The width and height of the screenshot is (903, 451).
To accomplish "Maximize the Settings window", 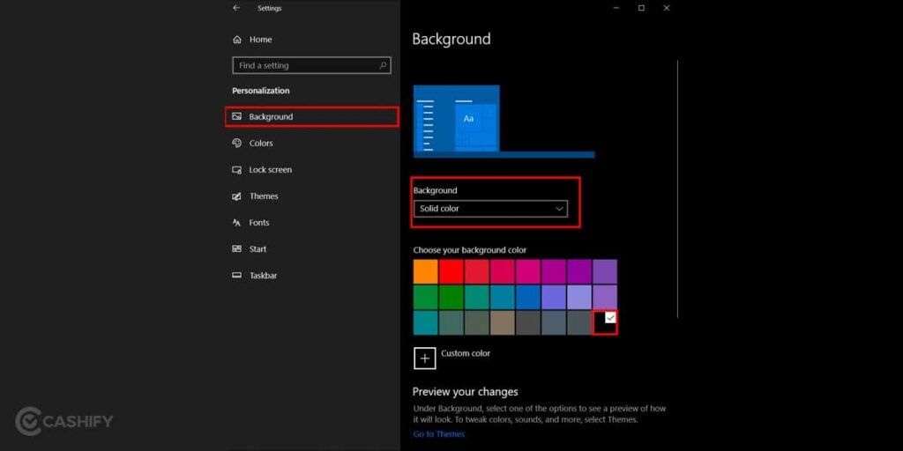I will tap(641, 8).
